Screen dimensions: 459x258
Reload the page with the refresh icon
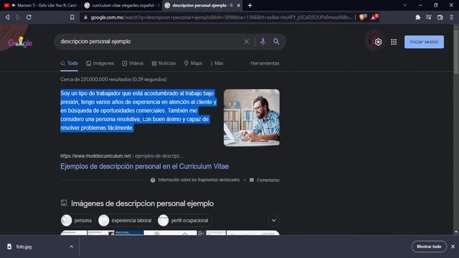(x=29, y=17)
